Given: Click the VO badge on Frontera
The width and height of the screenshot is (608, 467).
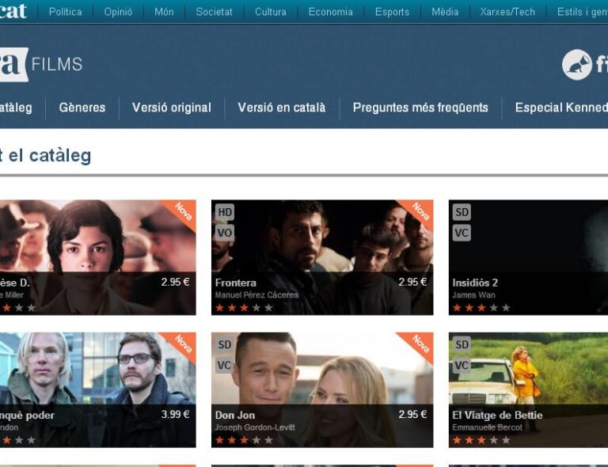Looking at the screenshot, I should 225,233.
